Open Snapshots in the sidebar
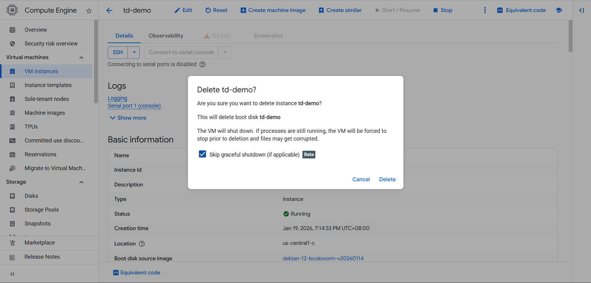This screenshot has width=591, height=283. [x=38, y=224]
